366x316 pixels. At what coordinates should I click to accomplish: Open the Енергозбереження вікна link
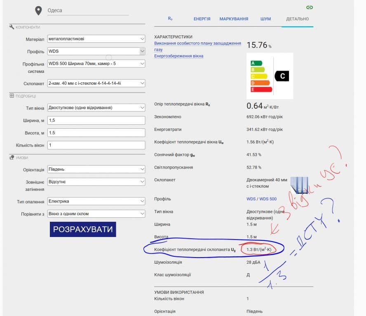[x=178, y=56]
